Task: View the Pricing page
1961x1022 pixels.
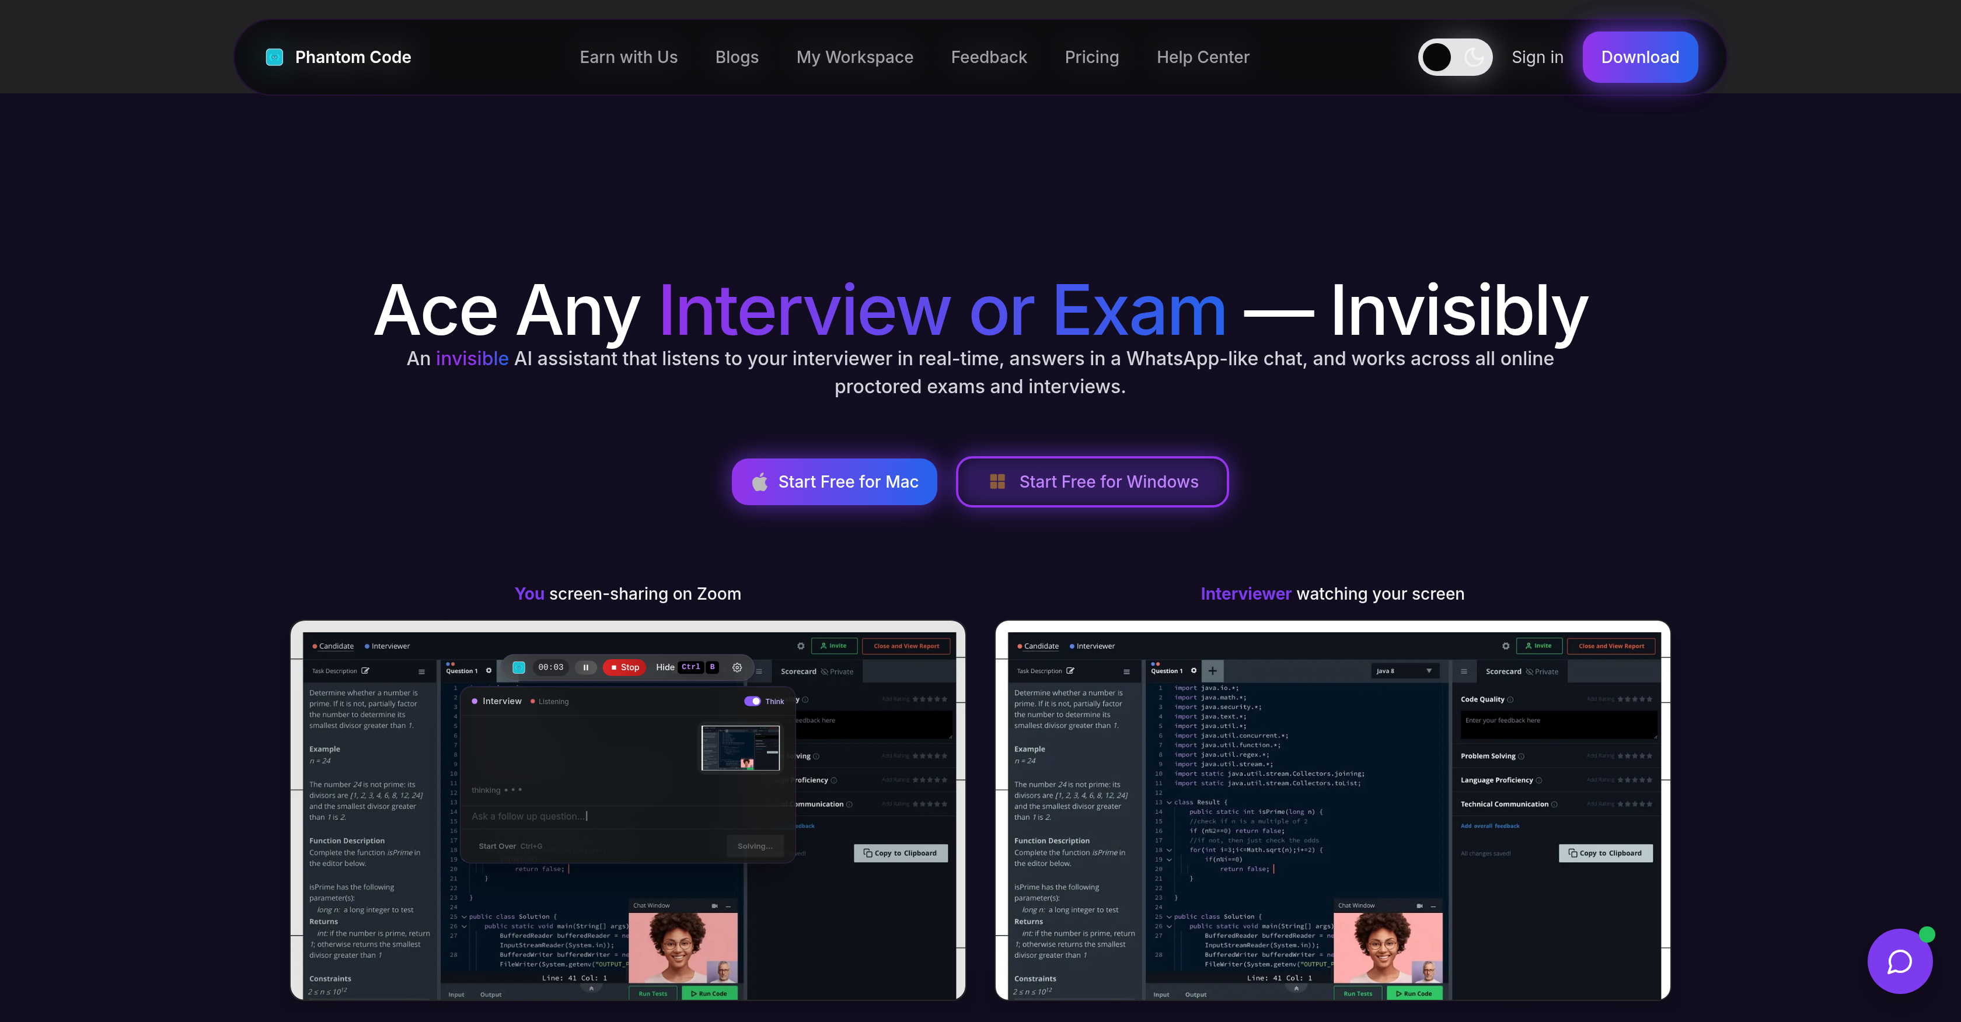Action: point(1091,57)
